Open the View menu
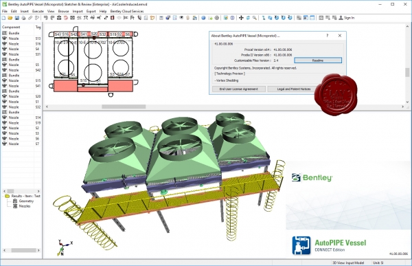The height and width of the screenshot is (266, 412). [51, 11]
